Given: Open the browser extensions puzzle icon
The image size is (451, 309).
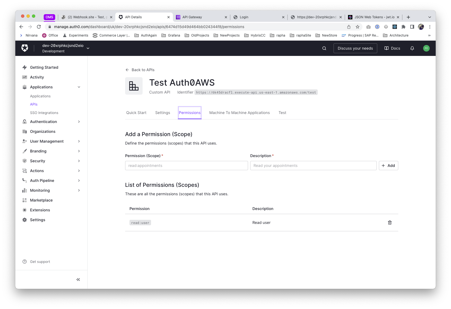Looking at the screenshot, I should point(403,27).
